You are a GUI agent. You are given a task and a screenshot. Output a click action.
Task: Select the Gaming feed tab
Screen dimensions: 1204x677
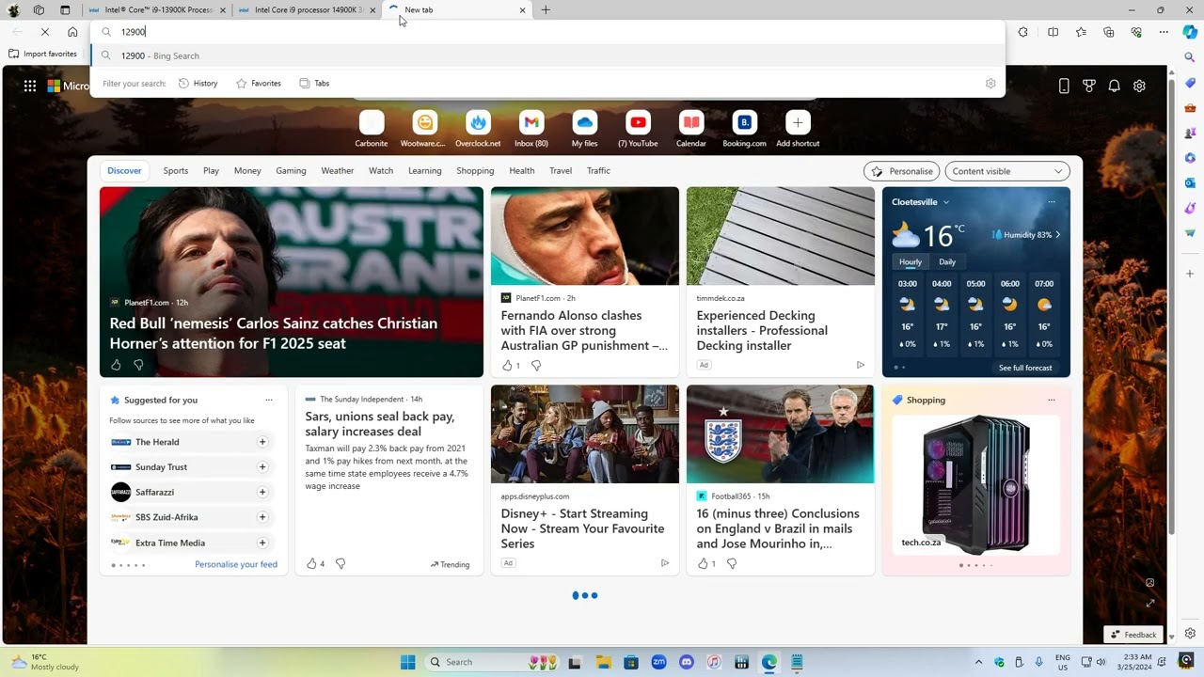(x=291, y=171)
